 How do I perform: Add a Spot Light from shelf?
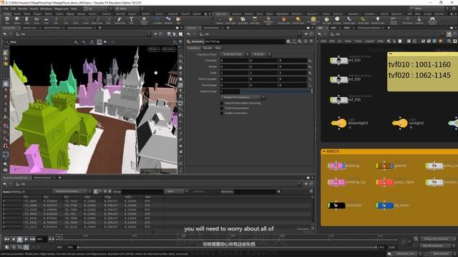click(243, 20)
